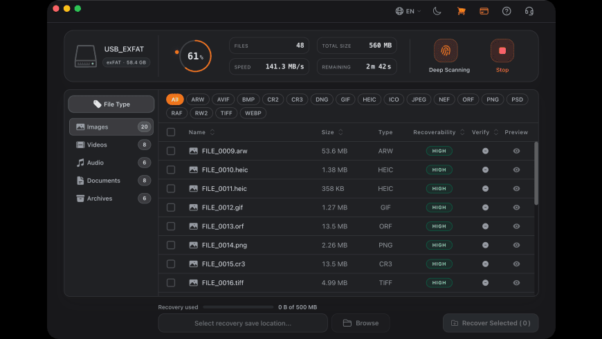Preview FILE_0012.gif with eye icon
Image resolution: width=602 pixels, height=339 pixels.
tap(516, 208)
